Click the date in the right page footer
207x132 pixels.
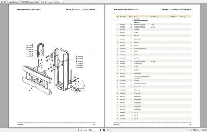click(116, 124)
